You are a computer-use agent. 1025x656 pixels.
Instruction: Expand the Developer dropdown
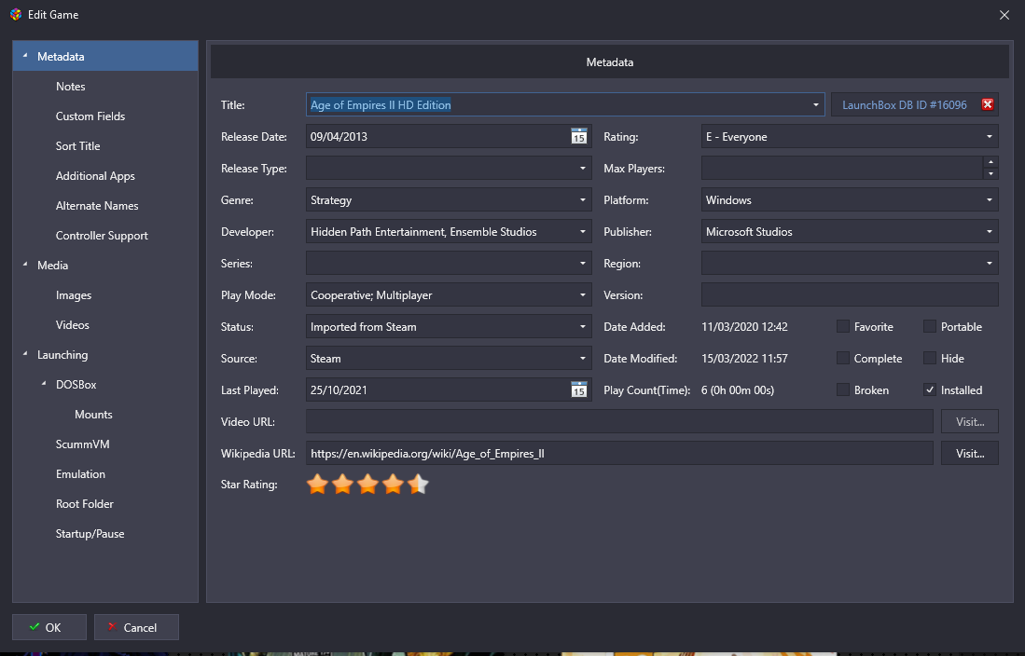click(582, 231)
